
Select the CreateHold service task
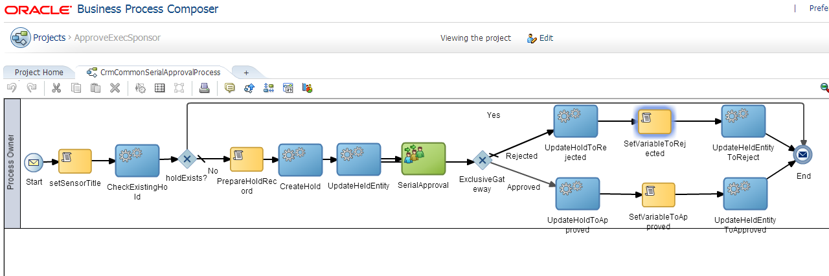pos(301,160)
